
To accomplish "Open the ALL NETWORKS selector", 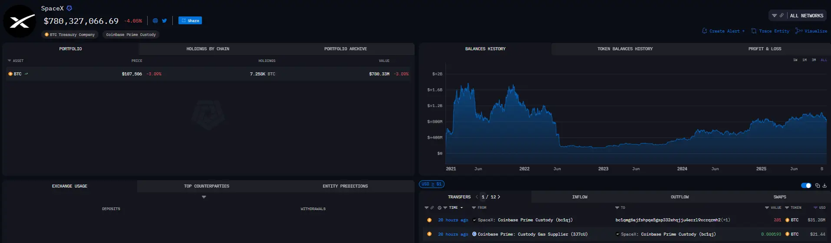I will pos(806,16).
